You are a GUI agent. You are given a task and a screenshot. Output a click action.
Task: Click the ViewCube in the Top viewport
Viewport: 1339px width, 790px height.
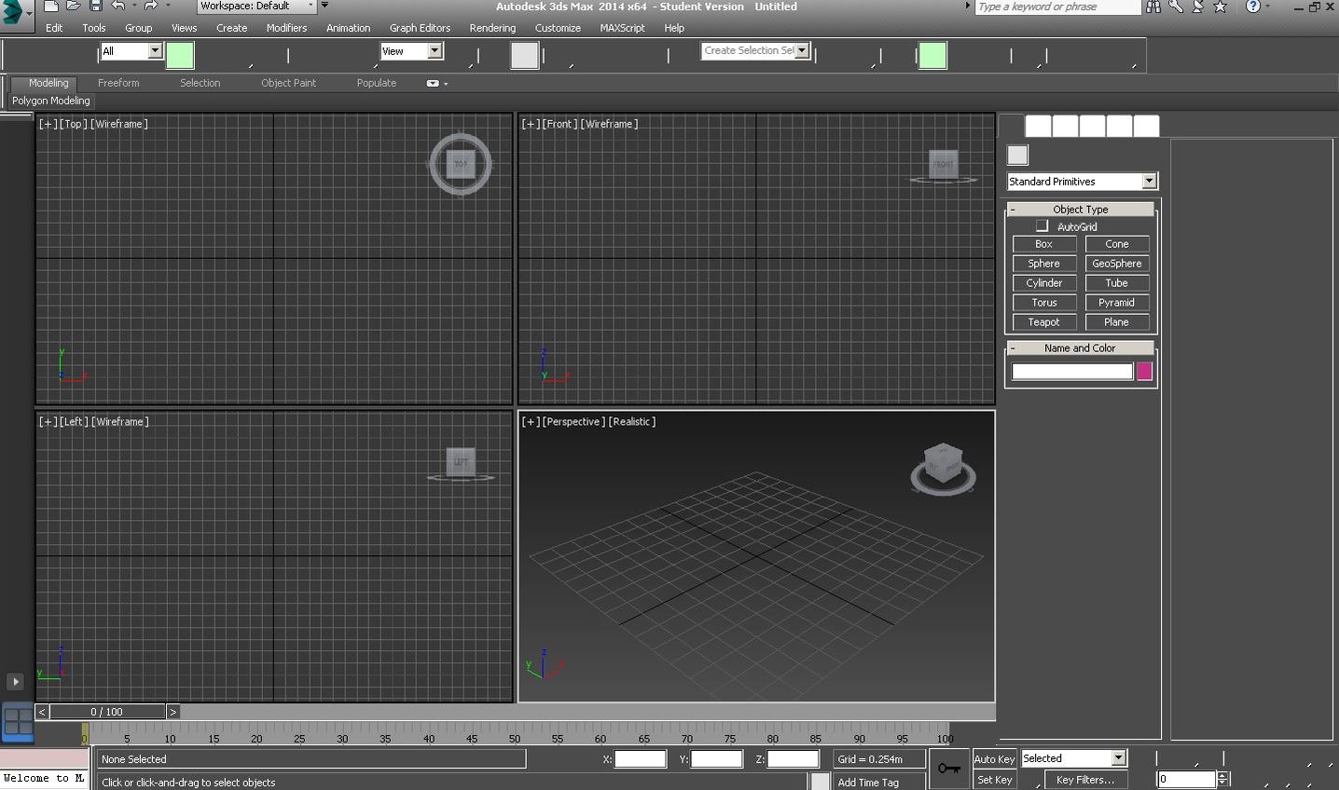click(x=461, y=164)
